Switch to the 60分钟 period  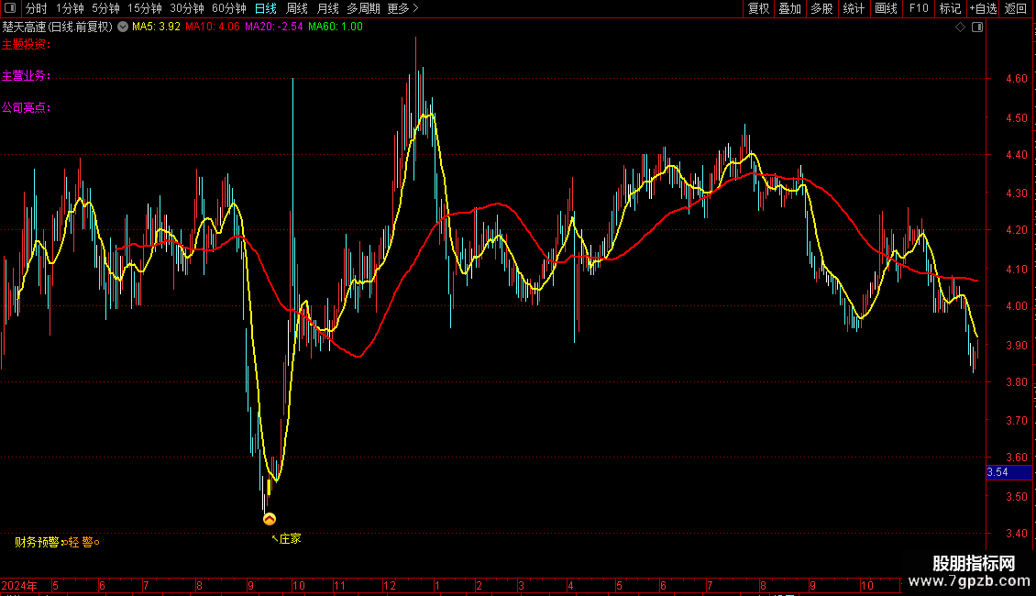click(x=228, y=8)
